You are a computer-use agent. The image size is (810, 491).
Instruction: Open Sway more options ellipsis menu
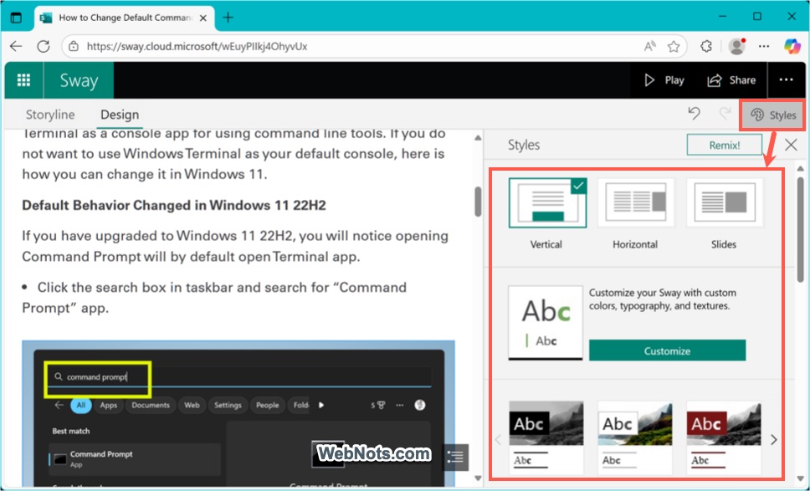786,80
